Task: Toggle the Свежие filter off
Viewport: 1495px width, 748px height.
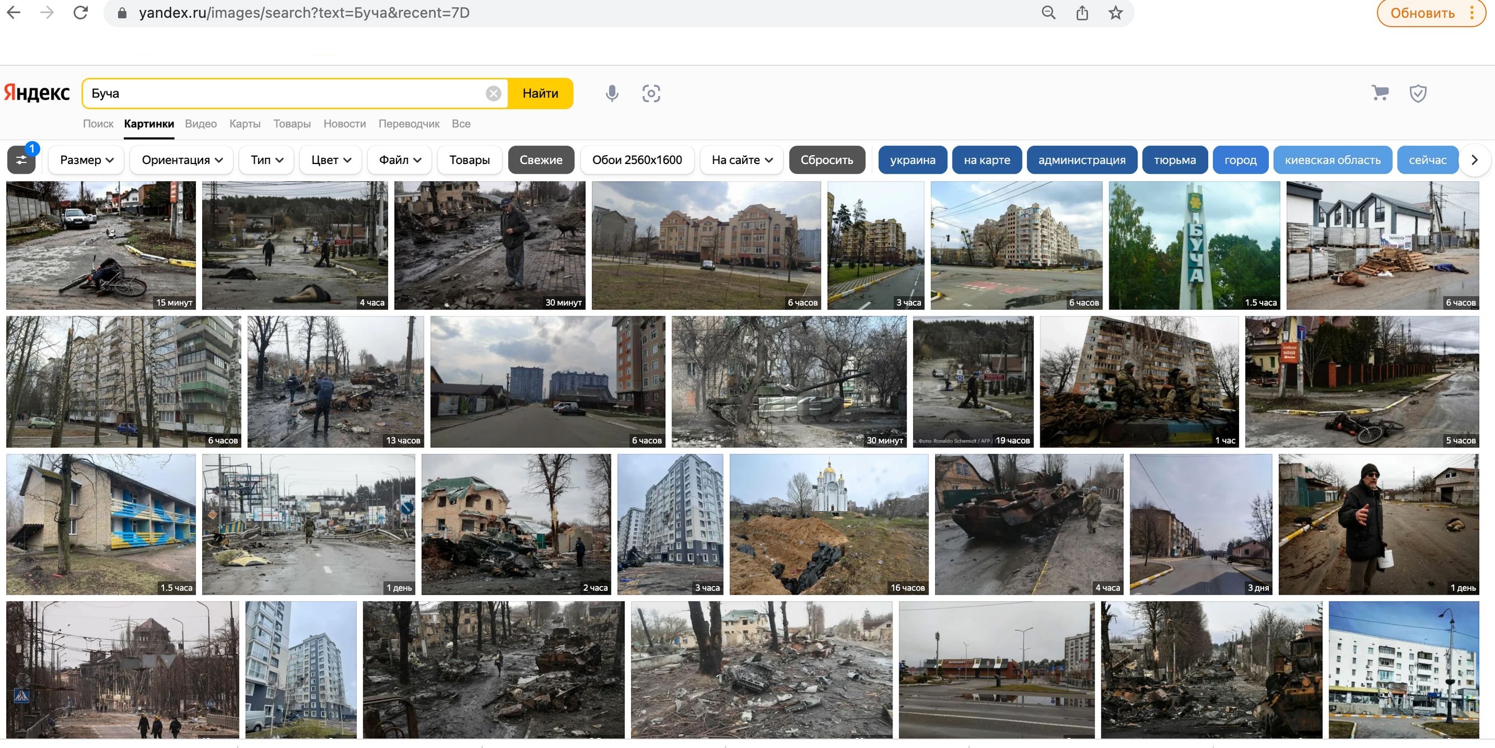Action: click(540, 160)
